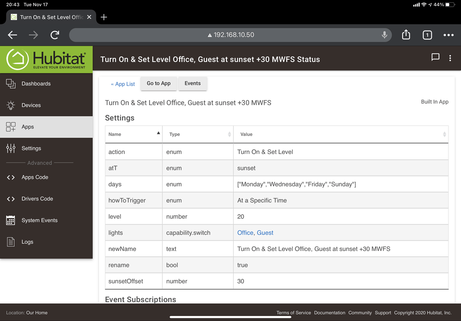This screenshot has width=461, height=321.
Task: Tap the browser share icon
Action: (x=406, y=35)
